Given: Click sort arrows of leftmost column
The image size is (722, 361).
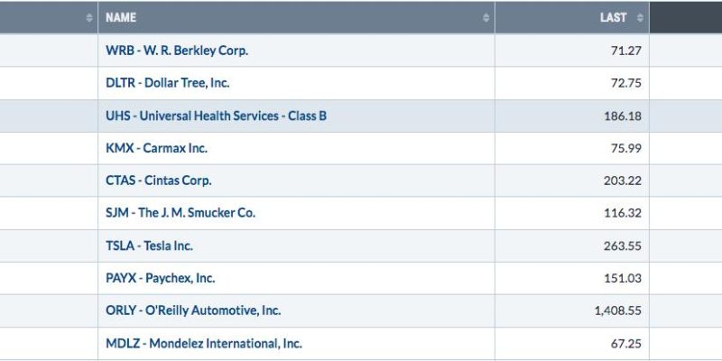Looking at the screenshot, I should (88, 18).
